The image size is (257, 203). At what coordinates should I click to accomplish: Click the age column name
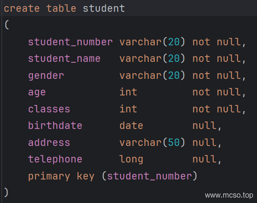[x=37, y=92]
